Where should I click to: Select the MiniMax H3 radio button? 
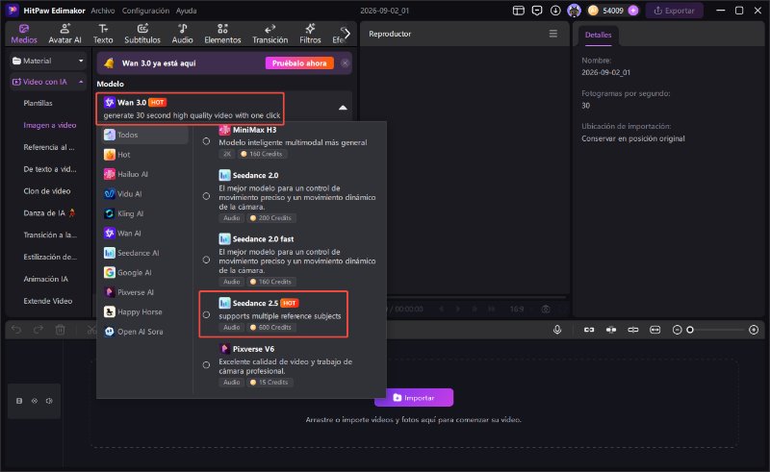pyautogui.click(x=206, y=141)
